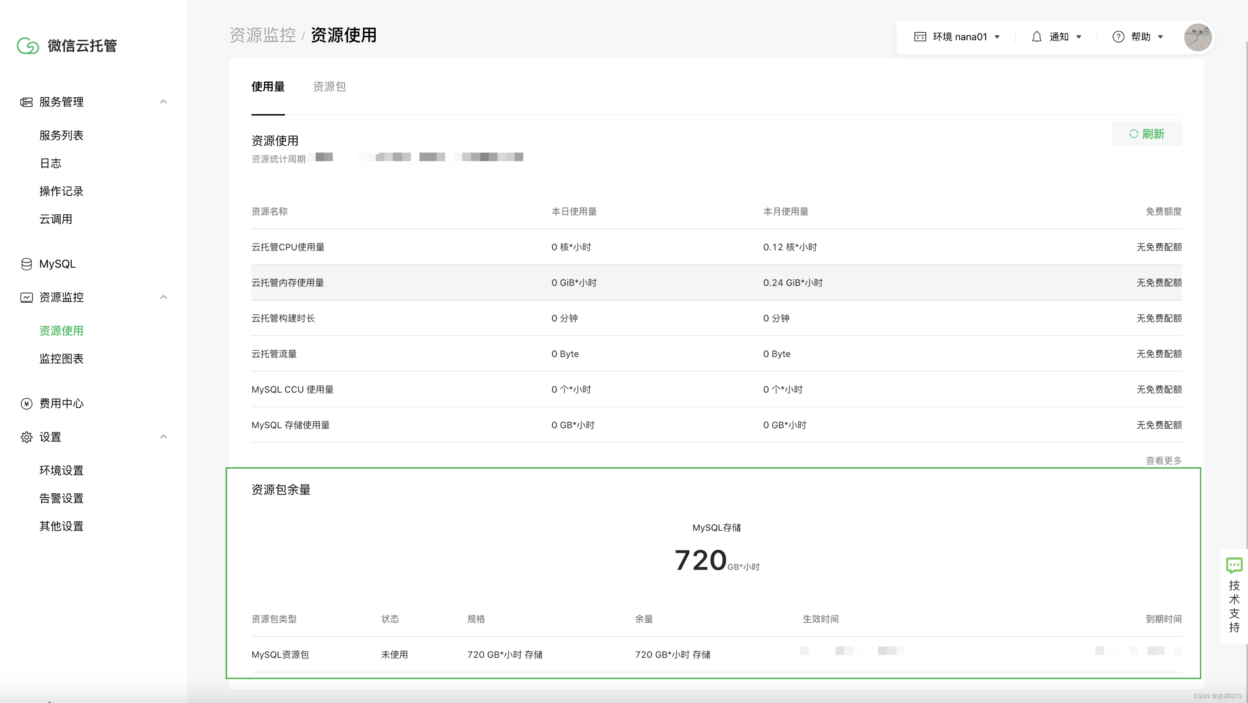Viewport: 1248px width, 703px height.
Task: Click the help question mark icon
Action: tap(1118, 37)
